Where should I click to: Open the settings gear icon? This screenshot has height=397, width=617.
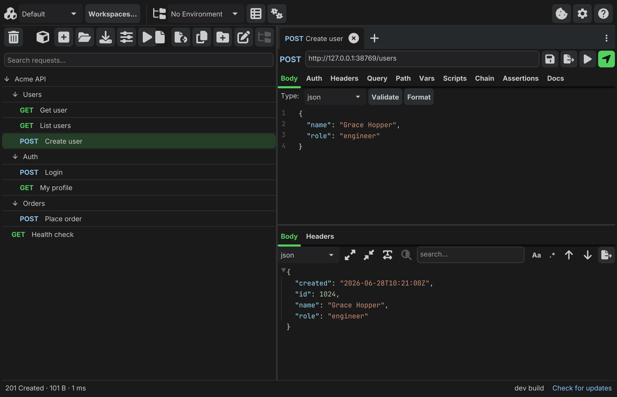click(x=582, y=14)
